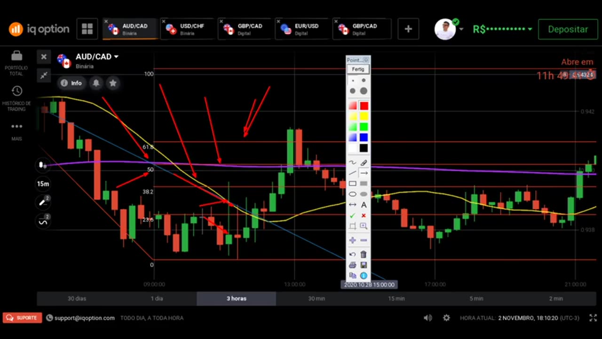This screenshot has height=339, width=602.
Task: Select Pointofix straight line tool
Action: pos(352,173)
